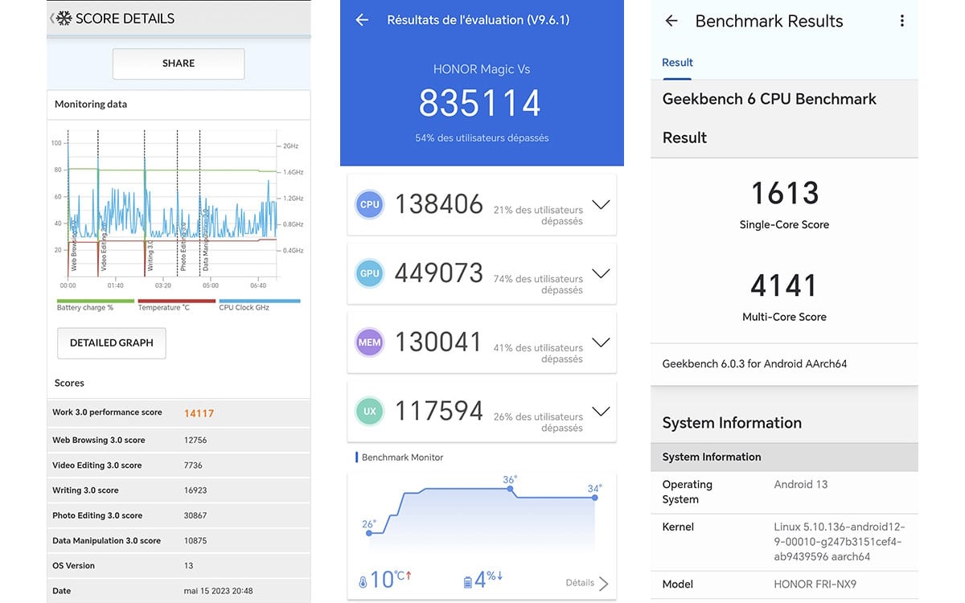Open Détails of benchmark monitor
965x603 pixels.
587,583
